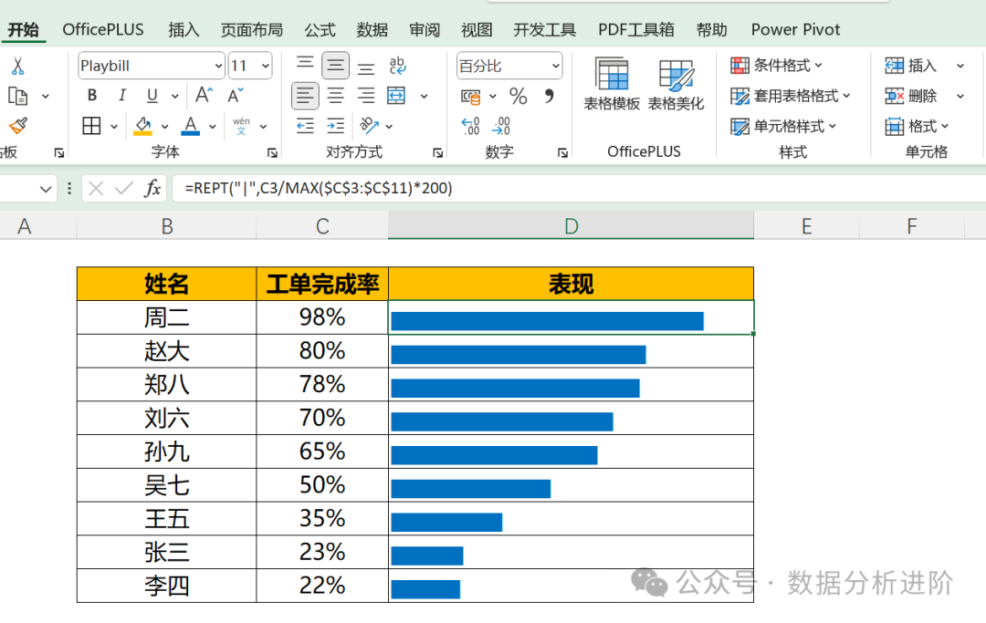Viewport: 986px width, 623px height.
Task: Expand the 条件格式 dropdown menu
Action: pyautogui.click(x=779, y=66)
